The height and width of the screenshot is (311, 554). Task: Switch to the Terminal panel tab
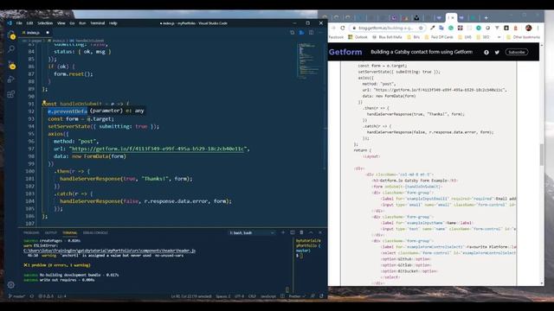(69, 232)
